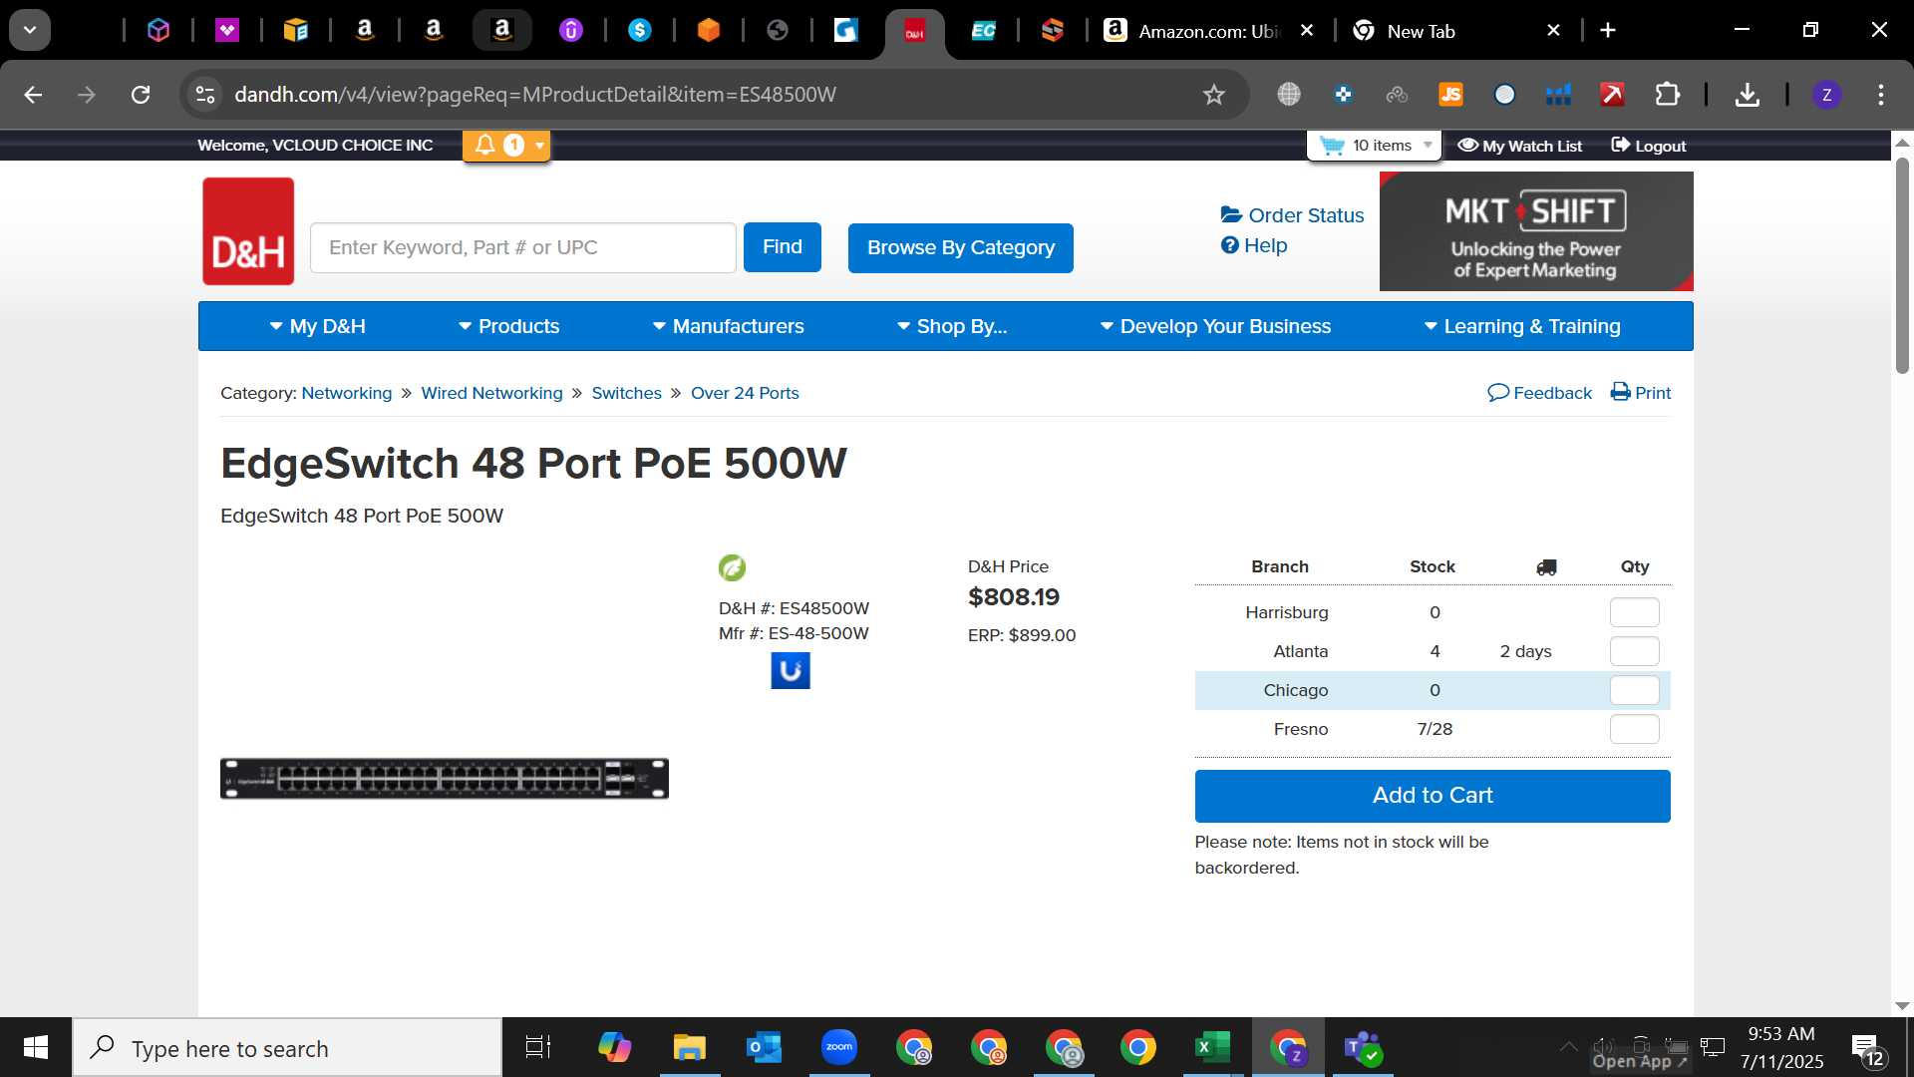
Task: Open Task View on the taskbar
Action: 538,1048
